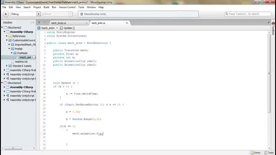276x155 pixels.
Task: Click the readme.txt file icon
Action: pos(13,62)
